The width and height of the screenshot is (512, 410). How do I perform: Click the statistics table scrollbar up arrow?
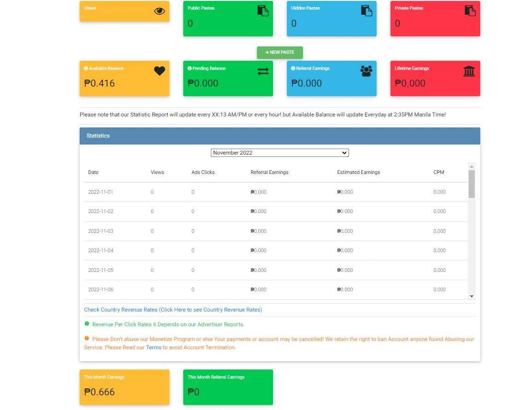pyautogui.click(x=471, y=167)
